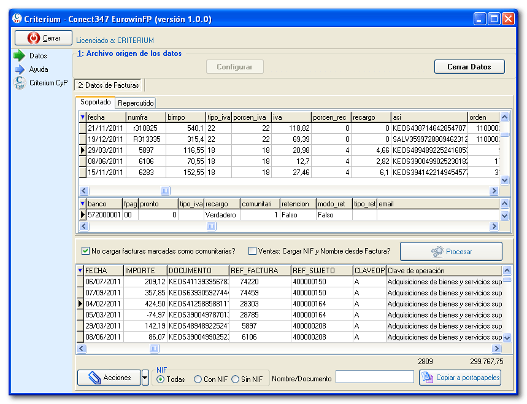This screenshot has height=404, width=527.
Task: Open the Soportado tab
Action: click(x=96, y=102)
